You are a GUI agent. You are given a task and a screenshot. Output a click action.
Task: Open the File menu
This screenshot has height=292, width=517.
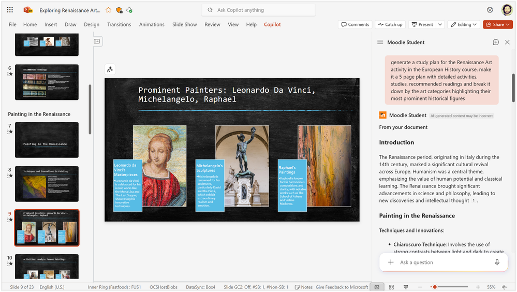[12, 24]
